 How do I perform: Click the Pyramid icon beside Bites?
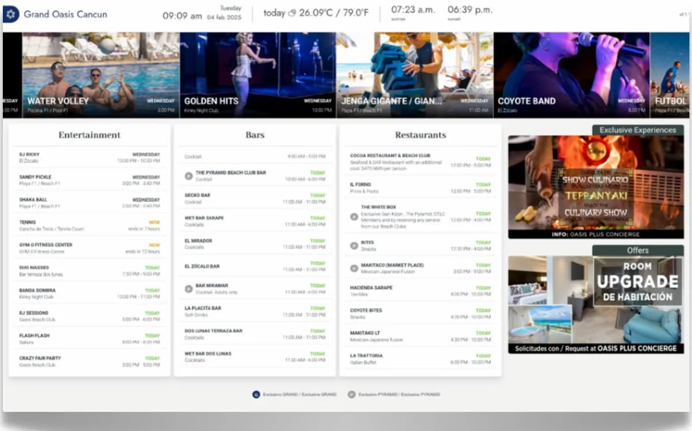tap(354, 245)
